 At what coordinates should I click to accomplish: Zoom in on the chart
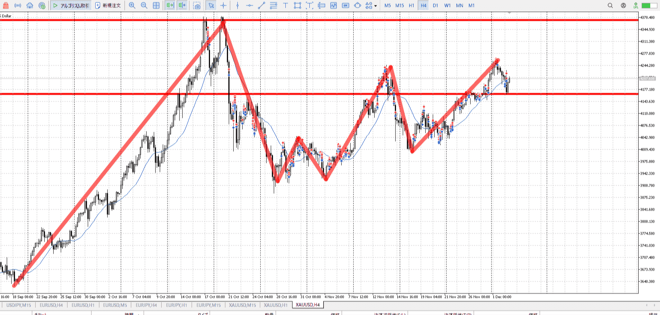pos(132,6)
